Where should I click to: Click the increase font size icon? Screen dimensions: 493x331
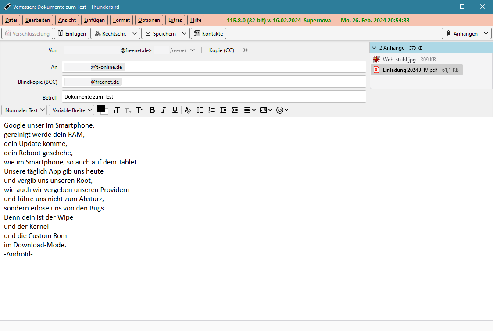click(139, 110)
